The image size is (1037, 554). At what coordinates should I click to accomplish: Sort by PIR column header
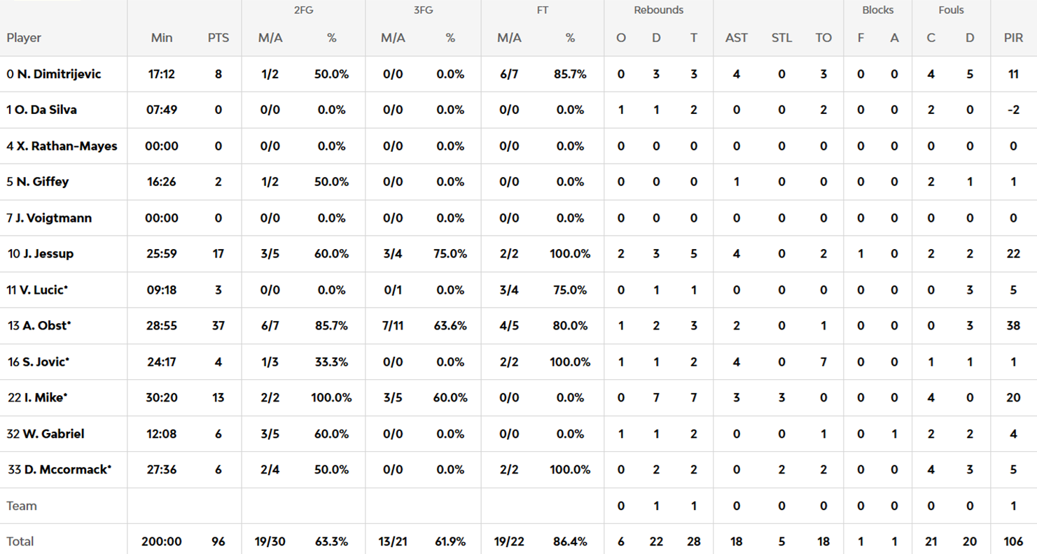[1013, 38]
